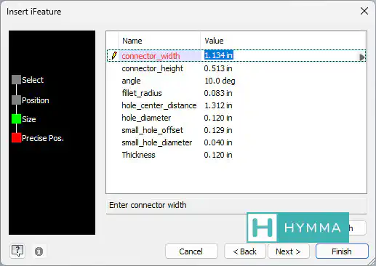Click the help question mark icon
Screen dimensions: 376x266
coord(17,251)
